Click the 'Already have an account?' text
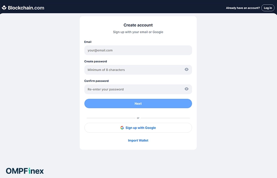The height and width of the screenshot is (178, 277). [x=243, y=8]
